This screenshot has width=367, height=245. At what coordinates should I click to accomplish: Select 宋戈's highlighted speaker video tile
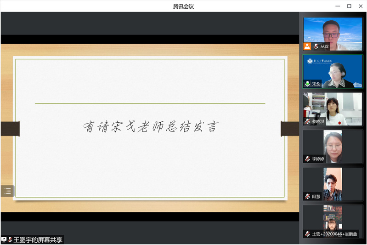[x=333, y=70]
